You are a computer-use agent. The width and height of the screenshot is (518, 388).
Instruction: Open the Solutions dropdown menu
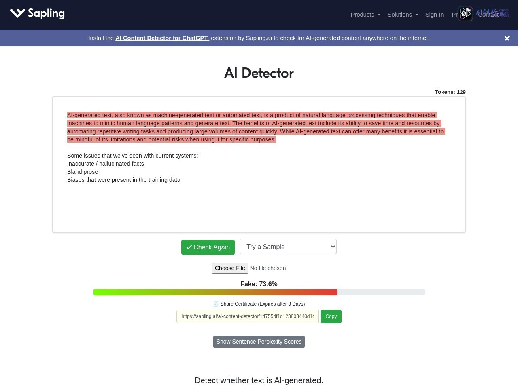click(403, 15)
